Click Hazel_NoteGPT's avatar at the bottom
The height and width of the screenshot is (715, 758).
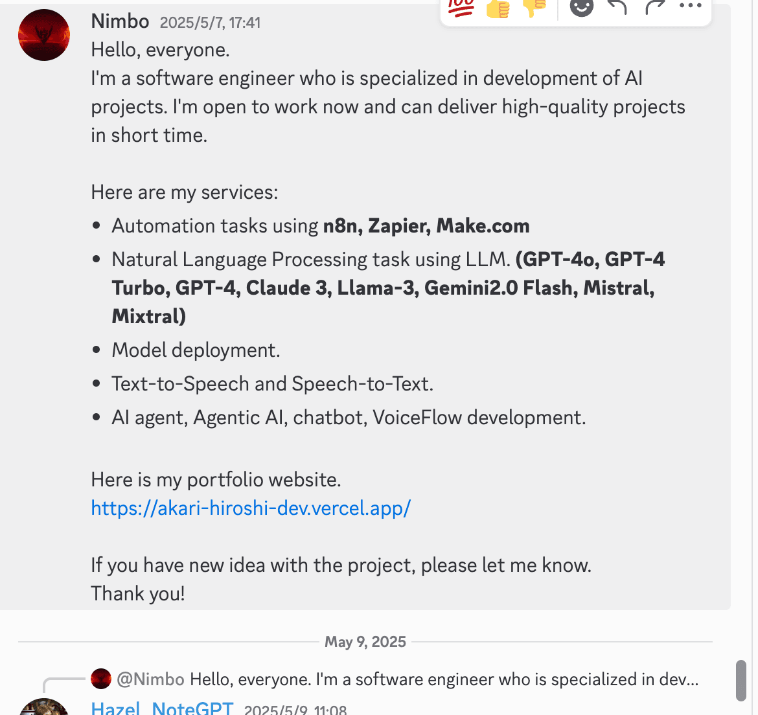44,707
